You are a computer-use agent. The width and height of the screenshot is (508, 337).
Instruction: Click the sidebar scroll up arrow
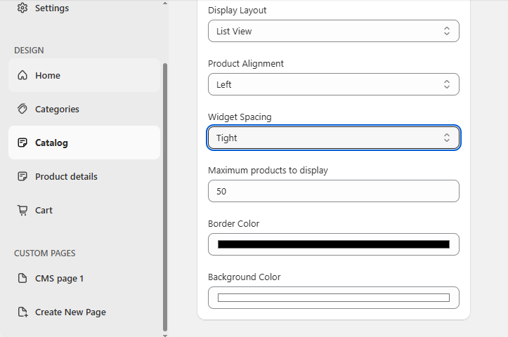[x=165, y=4]
